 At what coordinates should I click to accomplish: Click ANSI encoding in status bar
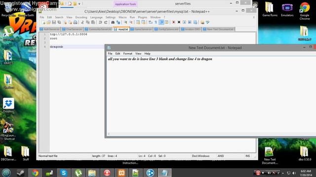coord(221,156)
